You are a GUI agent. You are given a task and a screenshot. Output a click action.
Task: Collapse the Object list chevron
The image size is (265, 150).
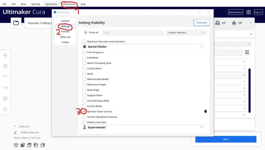tap(15, 126)
